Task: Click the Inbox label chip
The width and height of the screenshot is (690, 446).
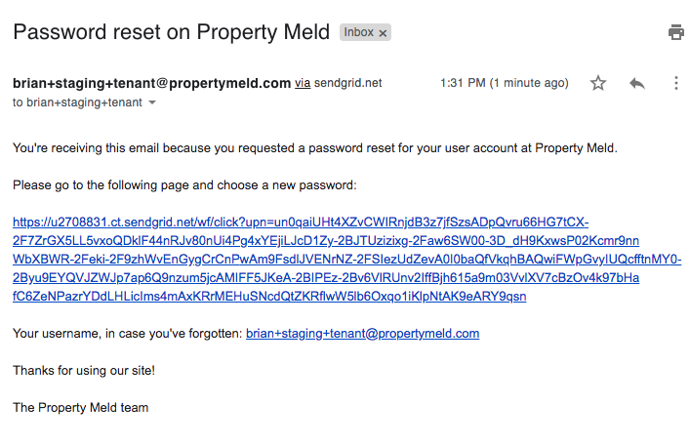Action: coord(358,32)
